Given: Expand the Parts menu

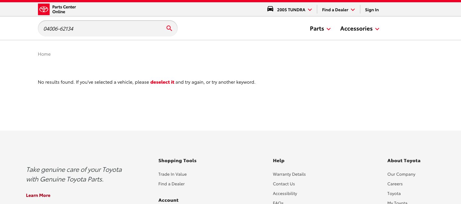Looking at the screenshot, I should pyautogui.click(x=320, y=29).
